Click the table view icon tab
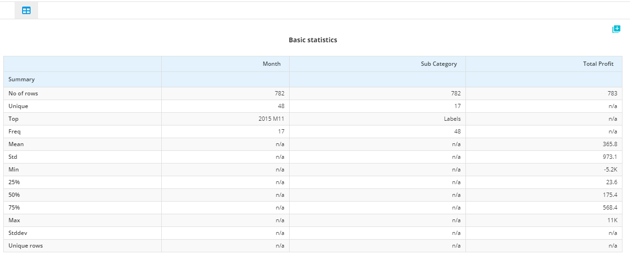Image resolution: width=630 pixels, height=257 pixels. [26, 10]
